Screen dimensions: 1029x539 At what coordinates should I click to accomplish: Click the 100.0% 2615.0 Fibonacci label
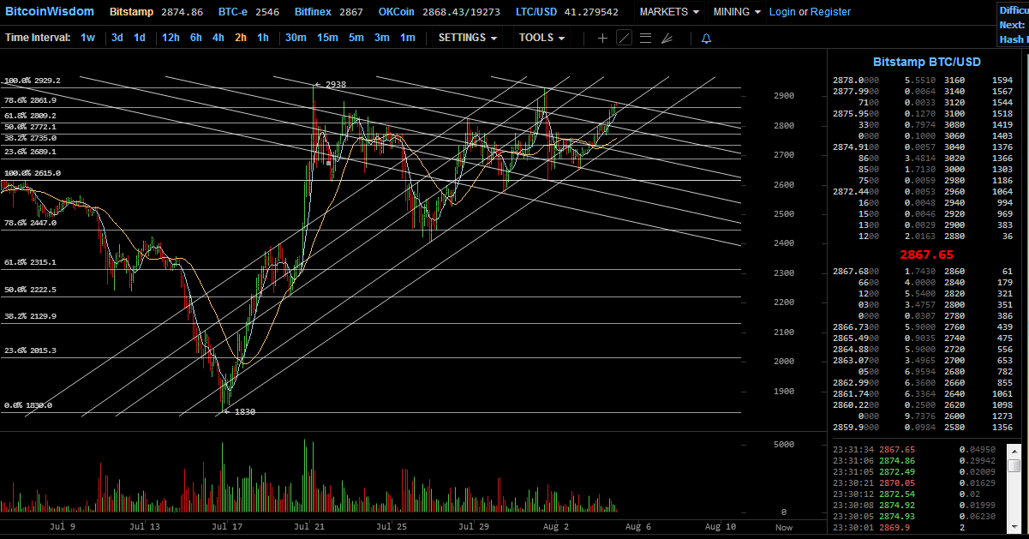point(33,172)
